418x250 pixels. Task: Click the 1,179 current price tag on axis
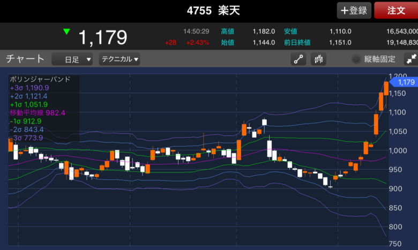404,82
